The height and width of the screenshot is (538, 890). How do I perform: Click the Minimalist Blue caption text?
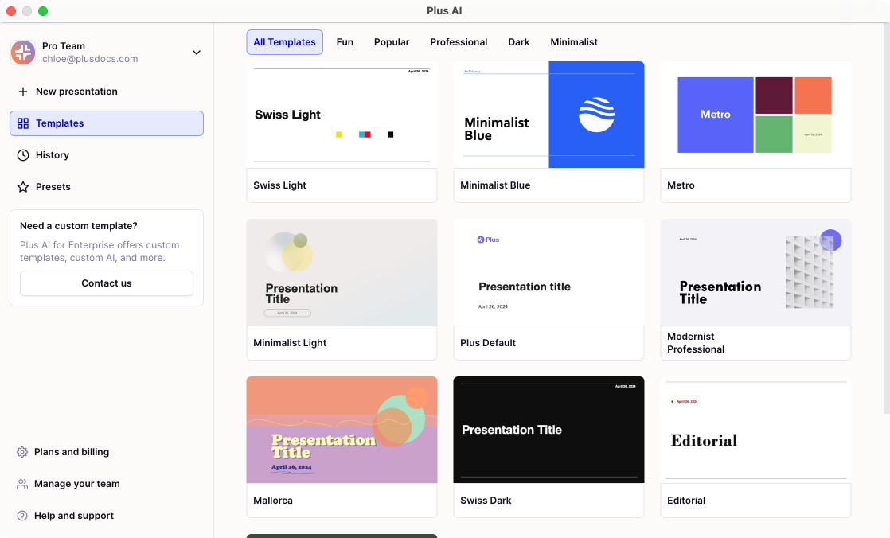[495, 185]
